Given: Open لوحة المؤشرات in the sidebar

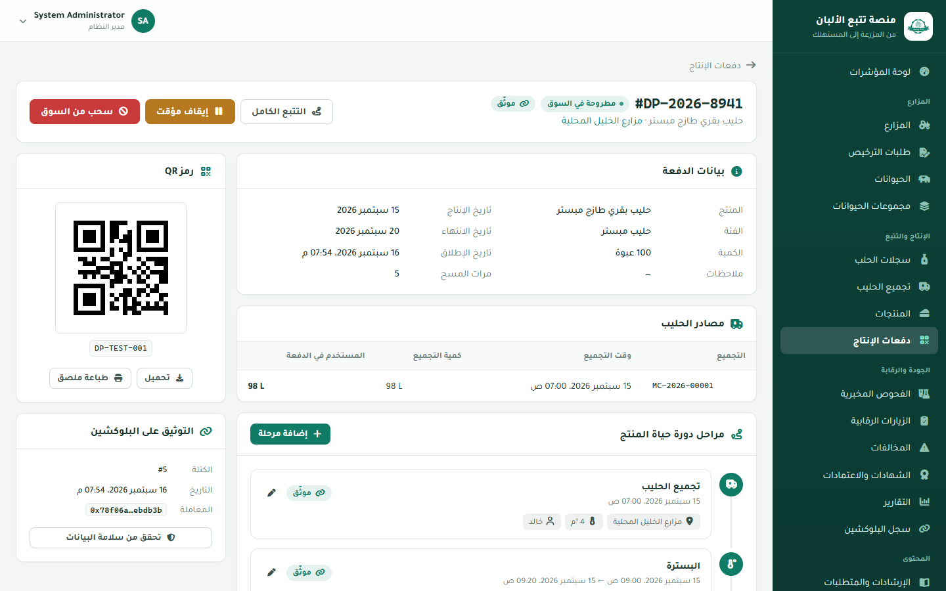Looking at the screenshot, I should click(859, 72).
